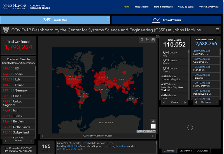
Task: Zoom out on the map
Action: (153, 126)
